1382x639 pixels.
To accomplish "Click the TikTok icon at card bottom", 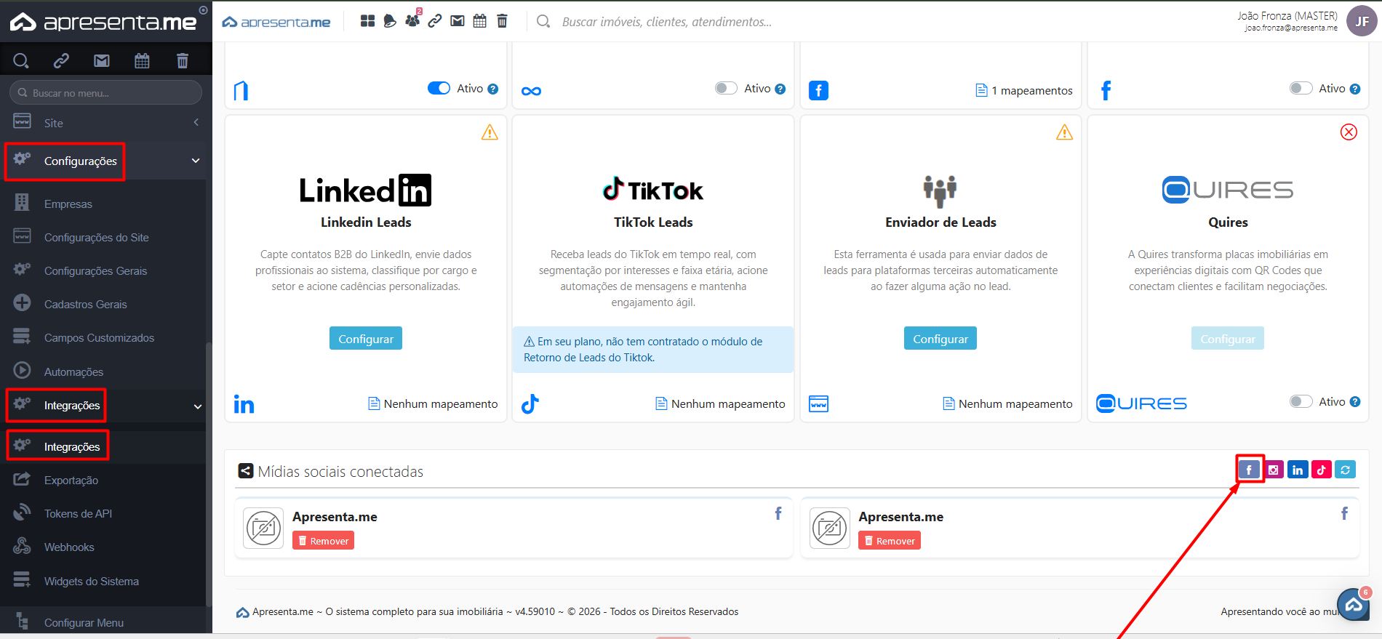I will [x=530, y=403].
